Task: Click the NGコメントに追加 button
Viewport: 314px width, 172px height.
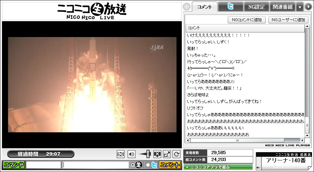Action: point(247,20)
